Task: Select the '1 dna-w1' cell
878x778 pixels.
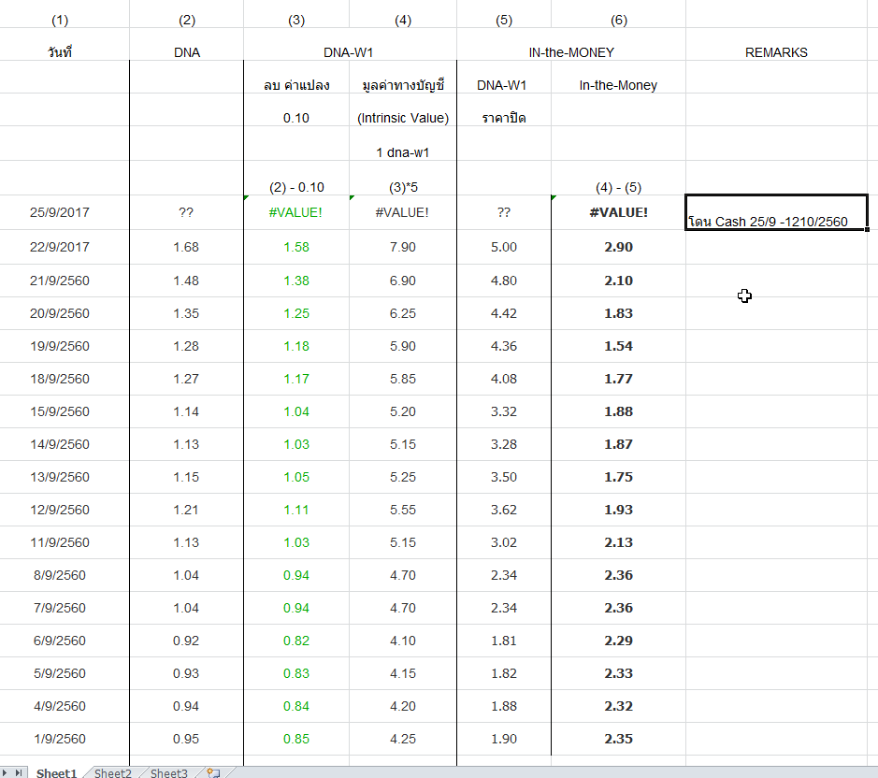Action: pos(403,143)
